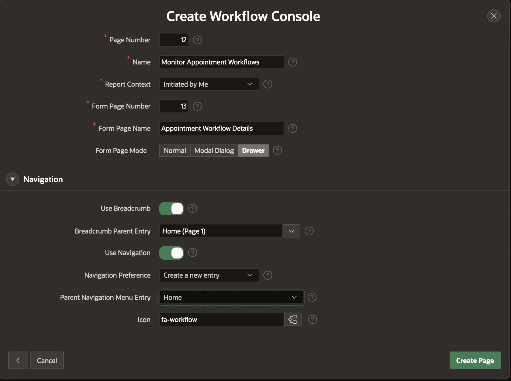The height and width of the screenshot is (381, 511).
Task: Go back to the previous wizard step
Action: click(18, 360)
